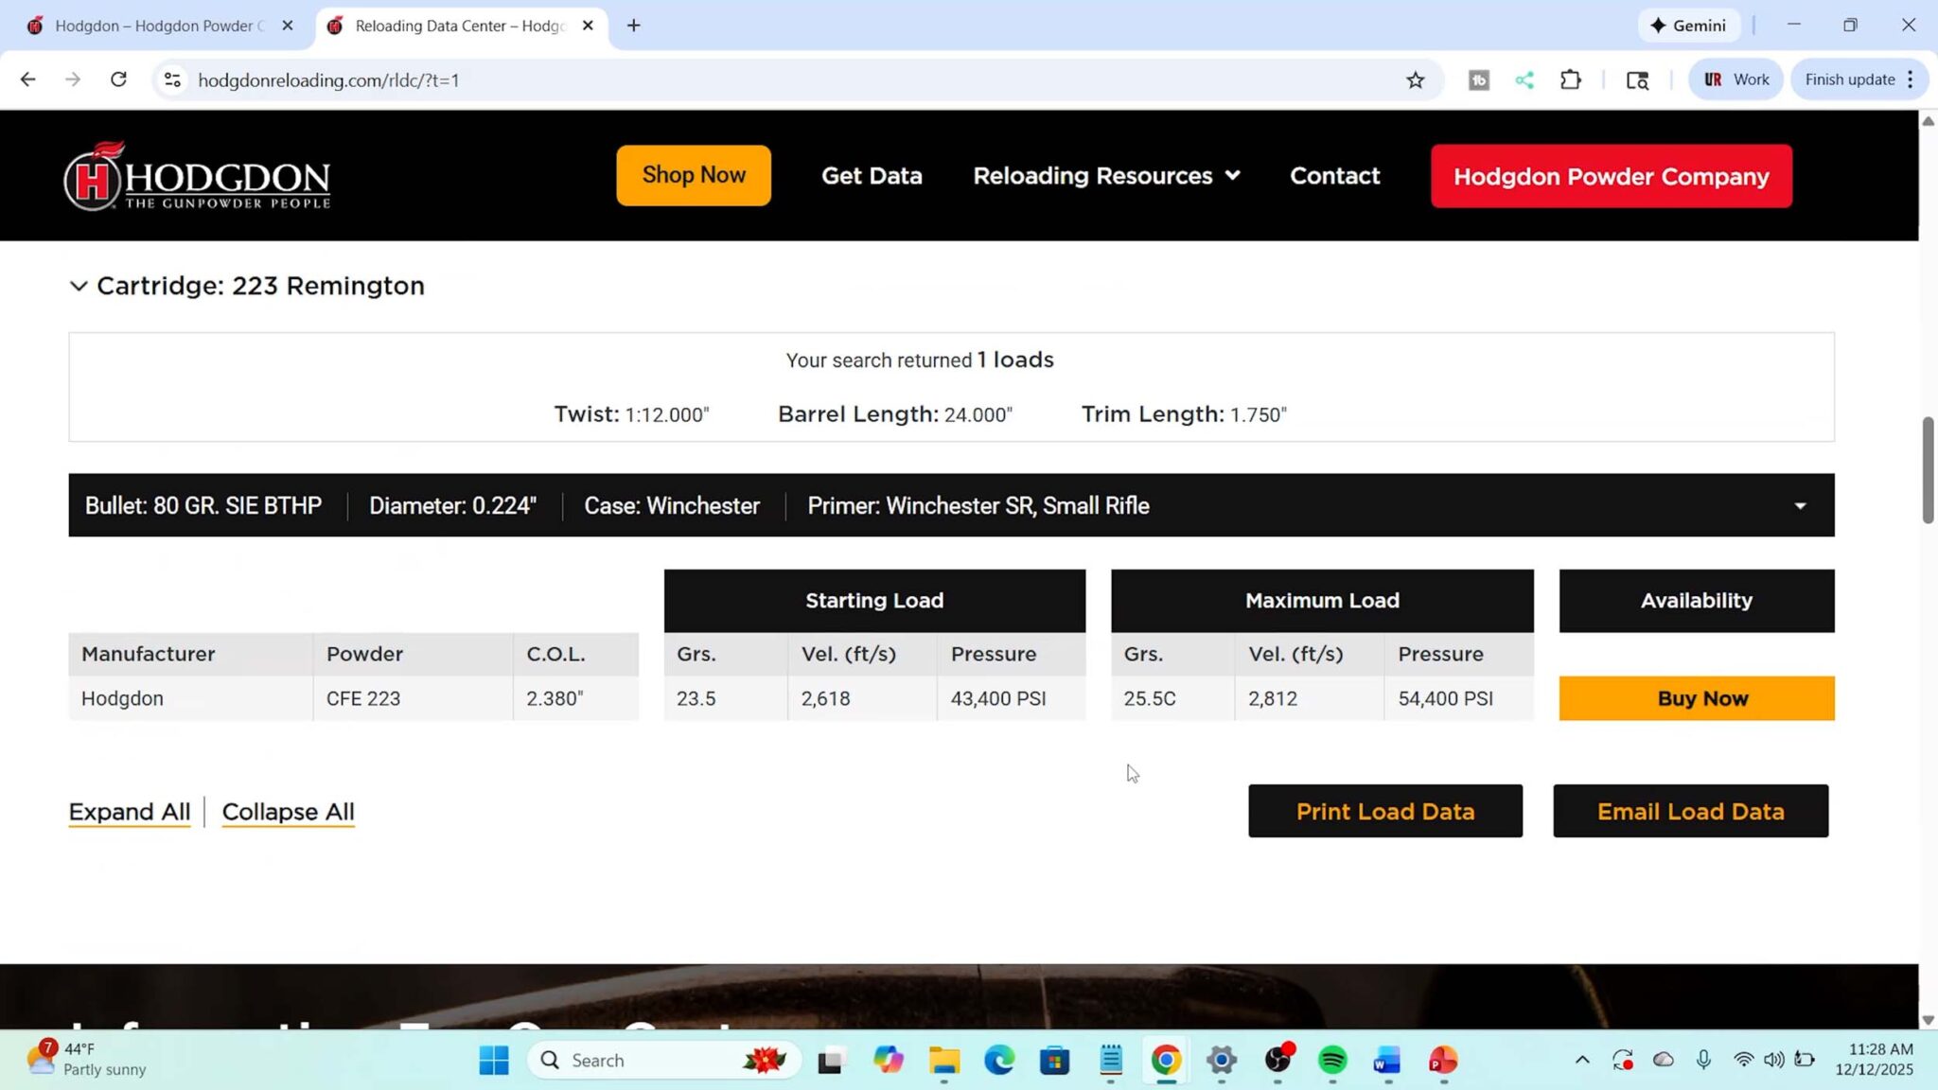
Task: Bookmark this page with star icon
Action: pos(1415,80)
